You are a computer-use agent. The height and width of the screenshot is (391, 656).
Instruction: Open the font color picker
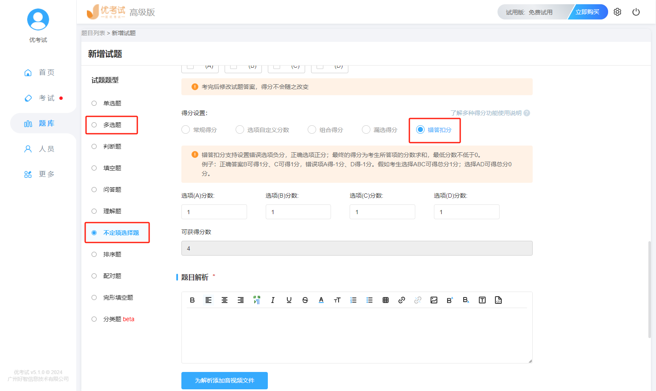(x=321, y=300)
